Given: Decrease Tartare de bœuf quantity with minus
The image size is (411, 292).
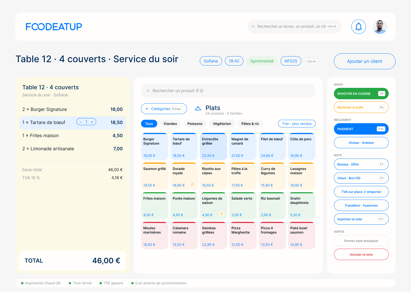Looking at the screenshot, I should pos(81,122).
